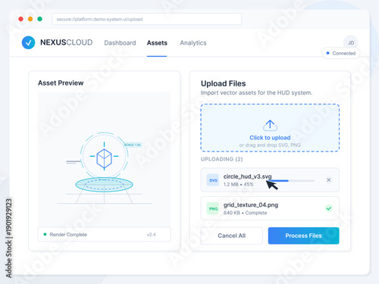Select the circle_hud_v3.svg file name
The height and width of the screenshot is (284, 379).
pos(247,176)
